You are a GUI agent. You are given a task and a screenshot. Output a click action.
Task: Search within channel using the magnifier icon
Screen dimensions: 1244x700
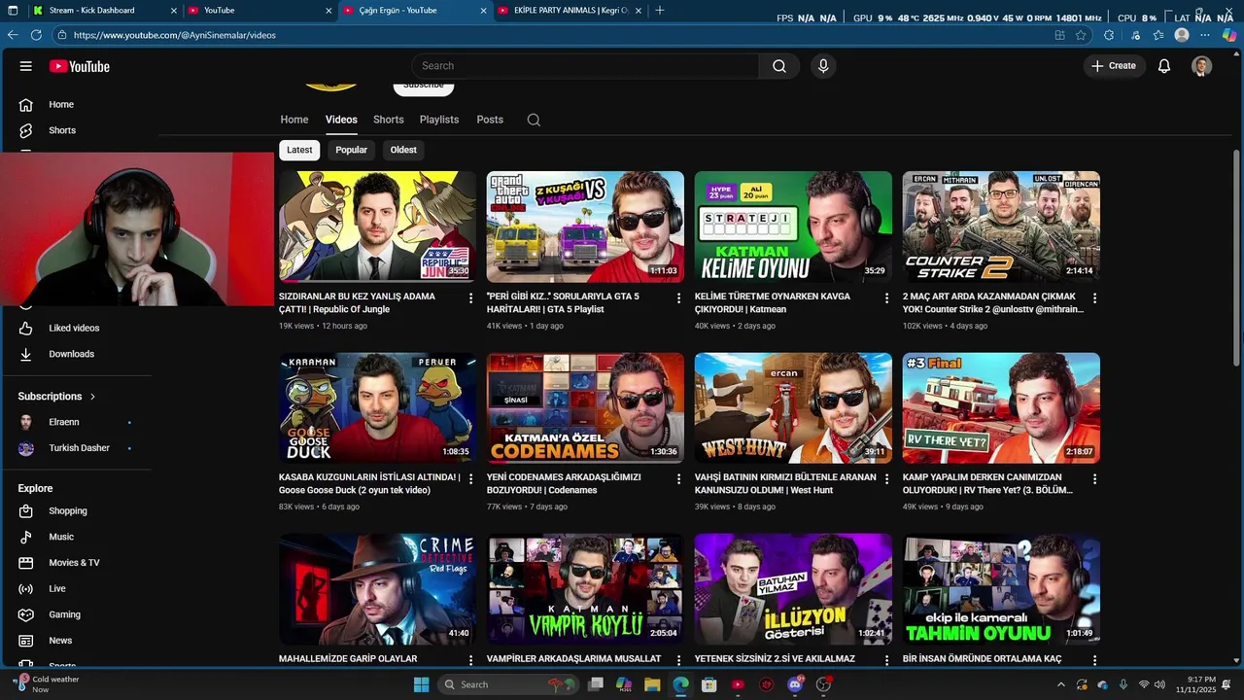pos(534,121)
